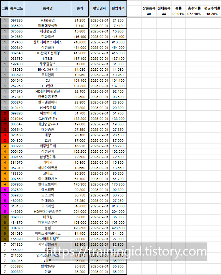Select the stock name cell 제주반도체
Screen dimensions: 221x275
pyautogui.click(x=48, y=146)
